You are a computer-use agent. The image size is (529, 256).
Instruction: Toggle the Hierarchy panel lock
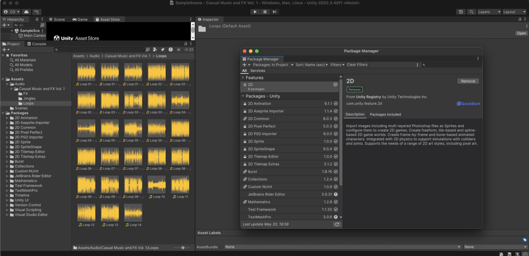[37, 19]
